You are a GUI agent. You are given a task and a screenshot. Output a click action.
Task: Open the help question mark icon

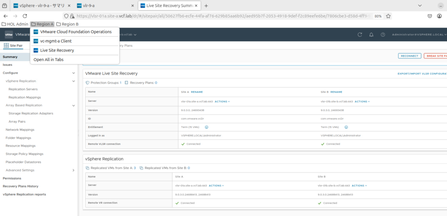(383, 34)
